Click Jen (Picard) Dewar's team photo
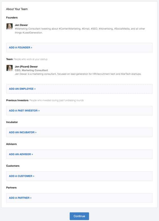The image size is (159, 221). (10, 68)
